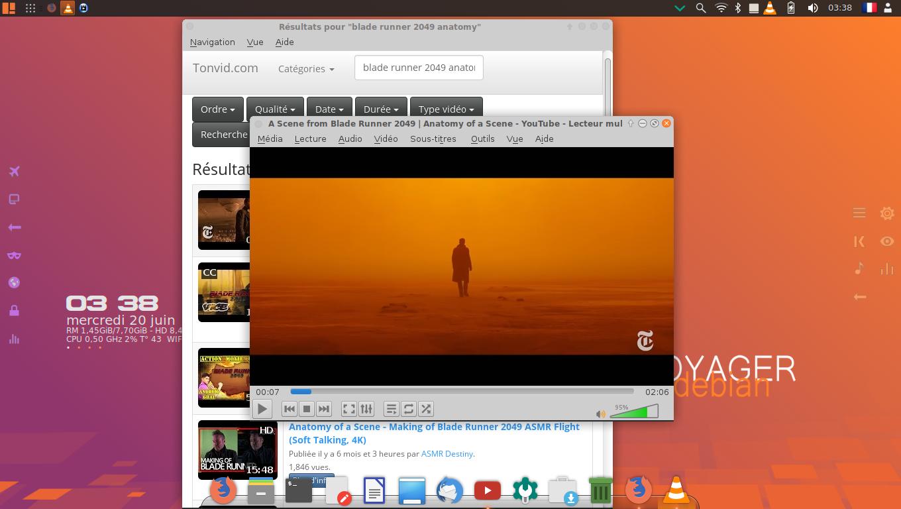The image size is (901, 509).
Task: Open the applications grid in top panel
Action: [30, 8]
